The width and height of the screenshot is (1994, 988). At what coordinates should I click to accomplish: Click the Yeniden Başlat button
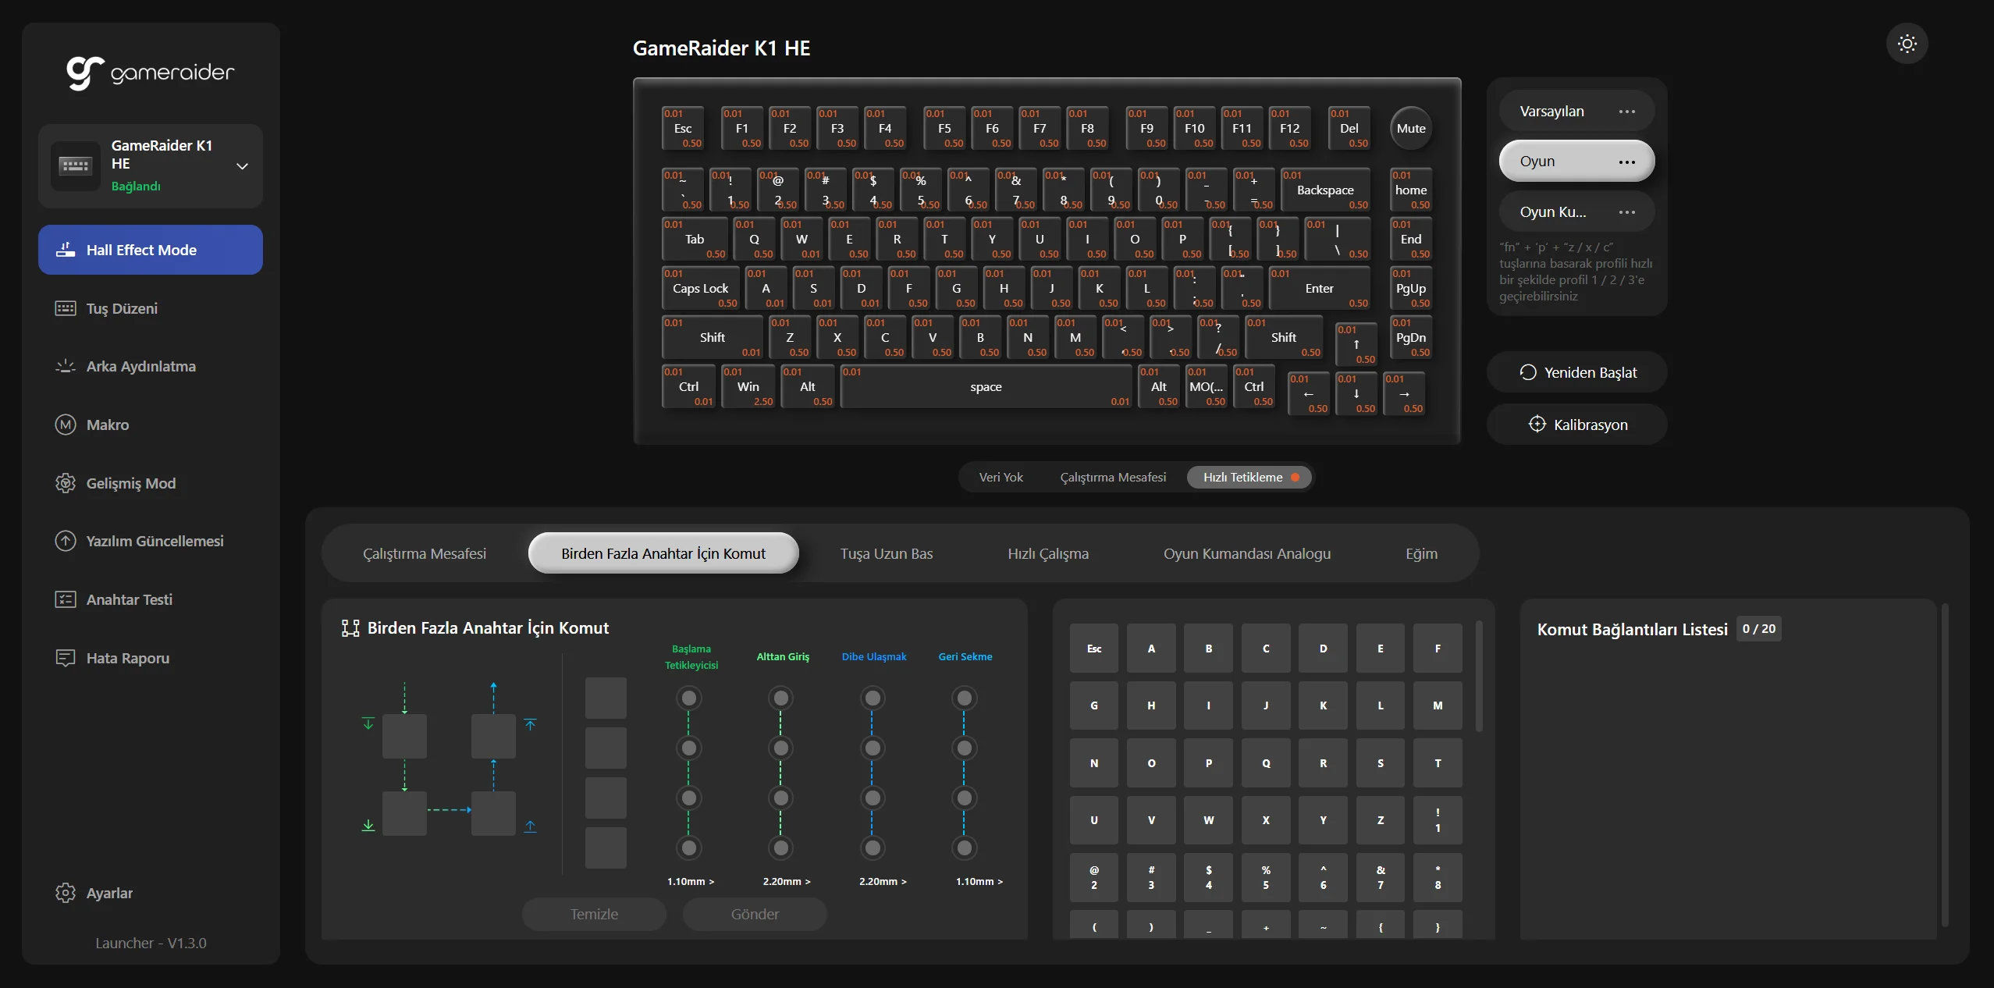1577,372
